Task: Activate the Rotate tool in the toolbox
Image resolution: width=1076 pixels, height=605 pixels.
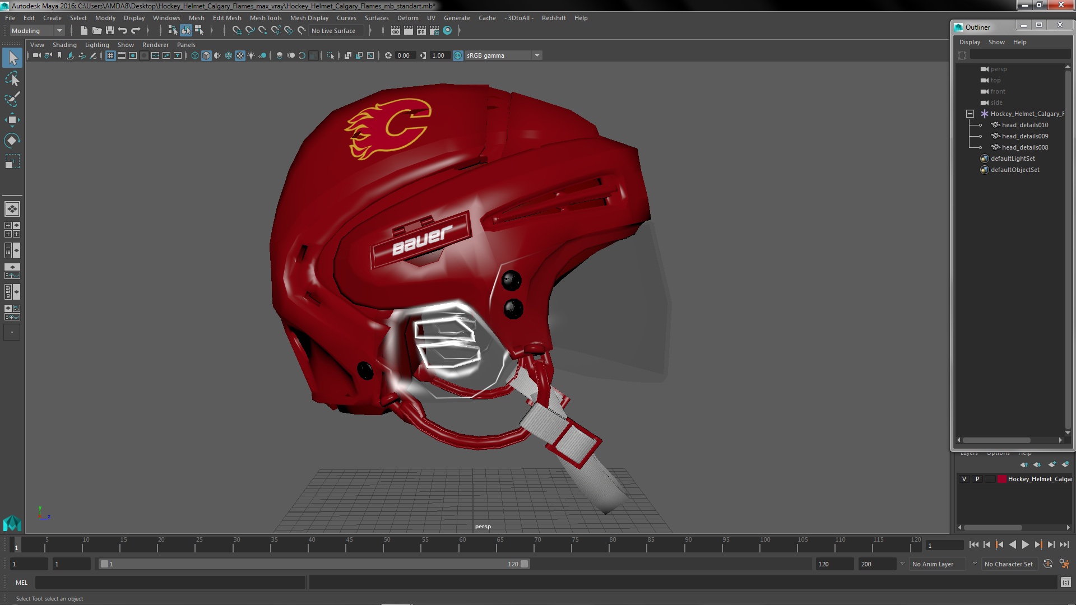Action: coord(12,140)
